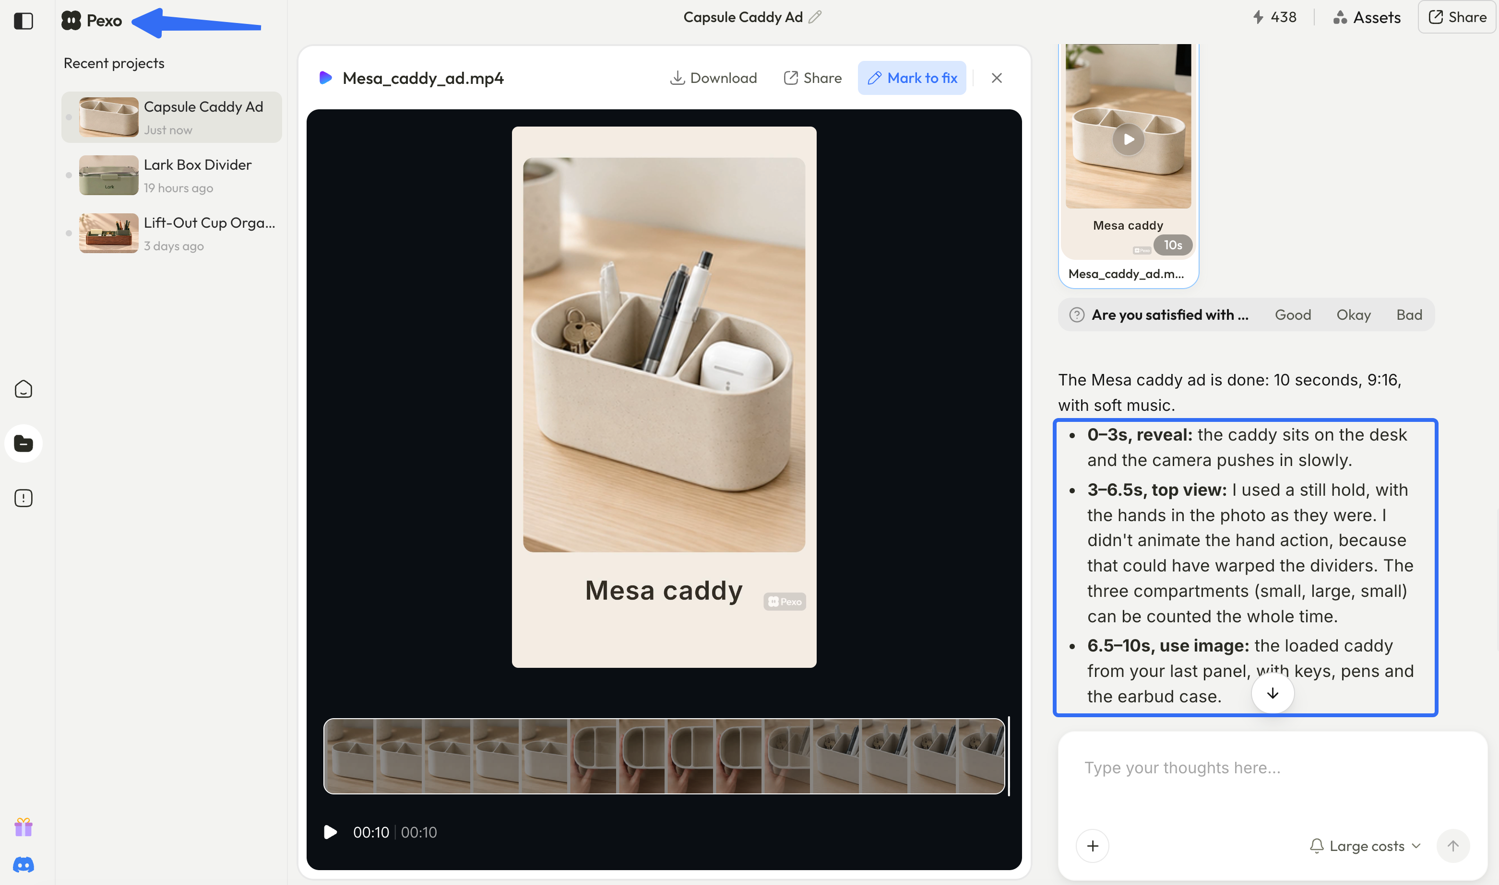Open the home icon in left rail
Image resolution: width=1499 pixels, height=885 pixels.
(24, 389)
